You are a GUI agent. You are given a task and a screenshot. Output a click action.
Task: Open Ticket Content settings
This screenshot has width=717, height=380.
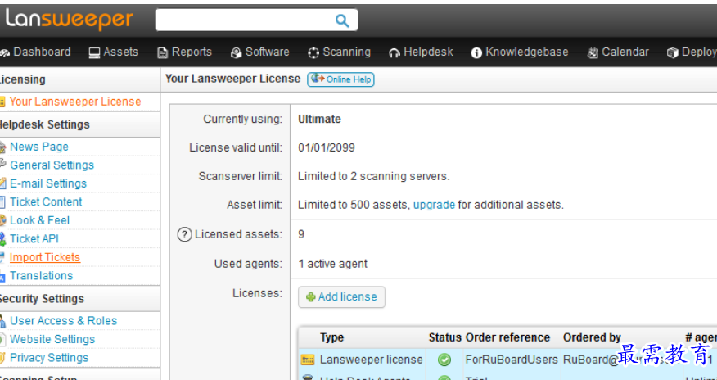coord(46,201)
